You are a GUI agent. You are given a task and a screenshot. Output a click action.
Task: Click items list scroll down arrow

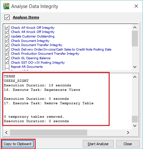135,67
